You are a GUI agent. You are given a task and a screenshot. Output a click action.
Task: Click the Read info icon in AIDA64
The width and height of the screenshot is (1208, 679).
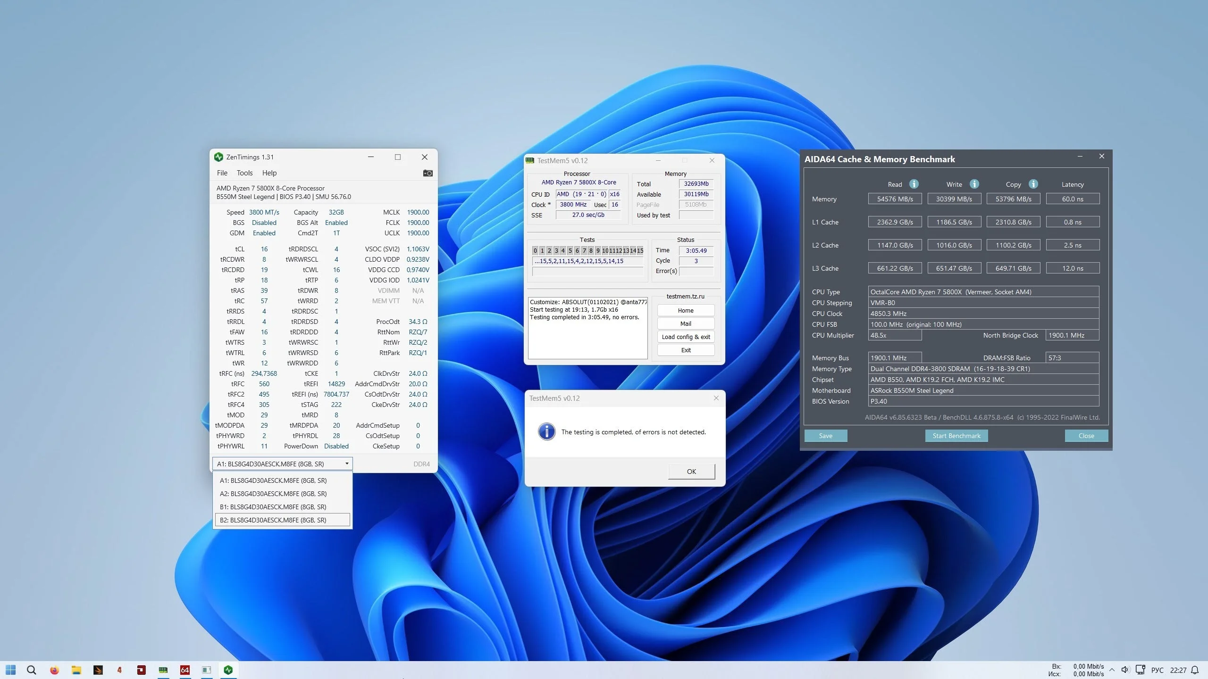(x=914, y=184)
